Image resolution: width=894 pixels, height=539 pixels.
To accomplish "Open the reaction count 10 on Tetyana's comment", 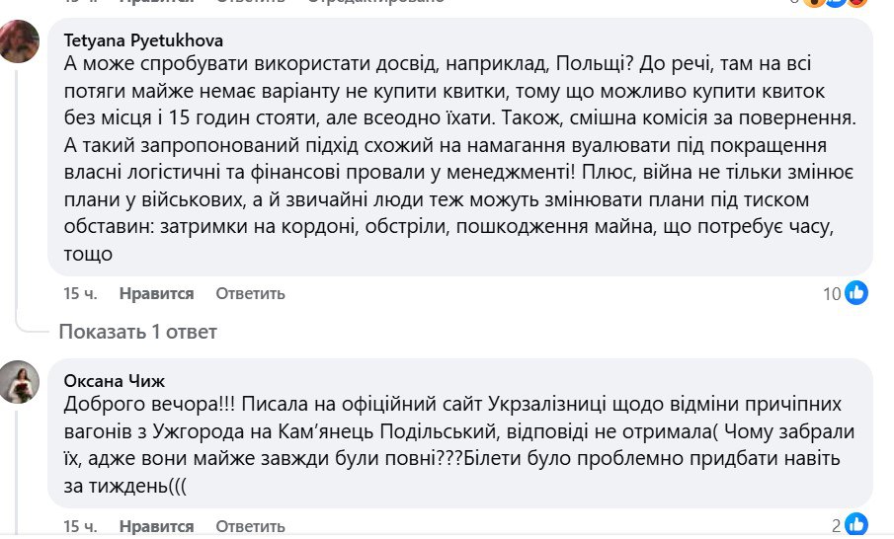I will point(832,293).
